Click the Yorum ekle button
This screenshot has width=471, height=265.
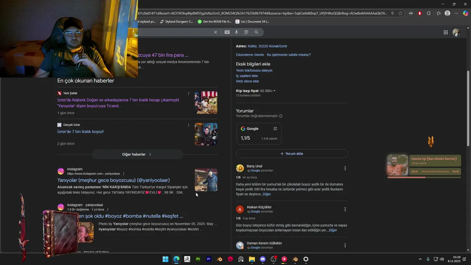292,153
